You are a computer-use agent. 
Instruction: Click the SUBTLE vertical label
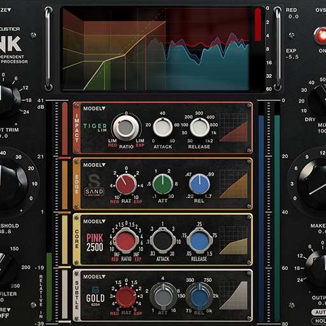(x=77, y=295)
